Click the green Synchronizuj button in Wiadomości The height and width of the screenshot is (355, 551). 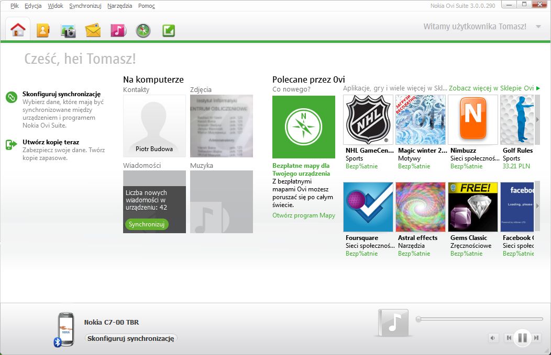147,224
